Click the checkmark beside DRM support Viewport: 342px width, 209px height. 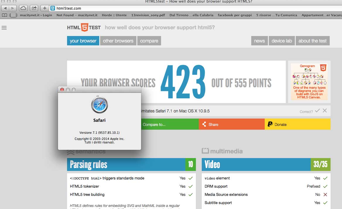pos(325,186)
